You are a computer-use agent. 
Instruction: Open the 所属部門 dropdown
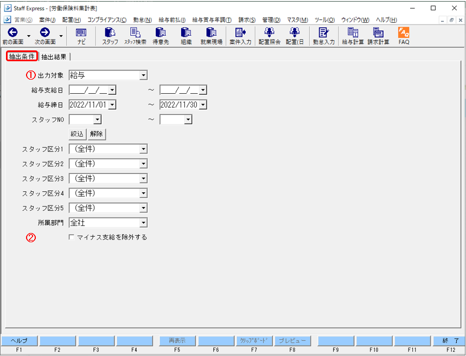[x=143, y=223]
